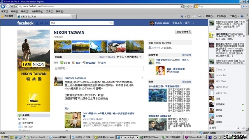249x140 pixels.
Task: Click the help question mark icon
Action: pos(242,16)
